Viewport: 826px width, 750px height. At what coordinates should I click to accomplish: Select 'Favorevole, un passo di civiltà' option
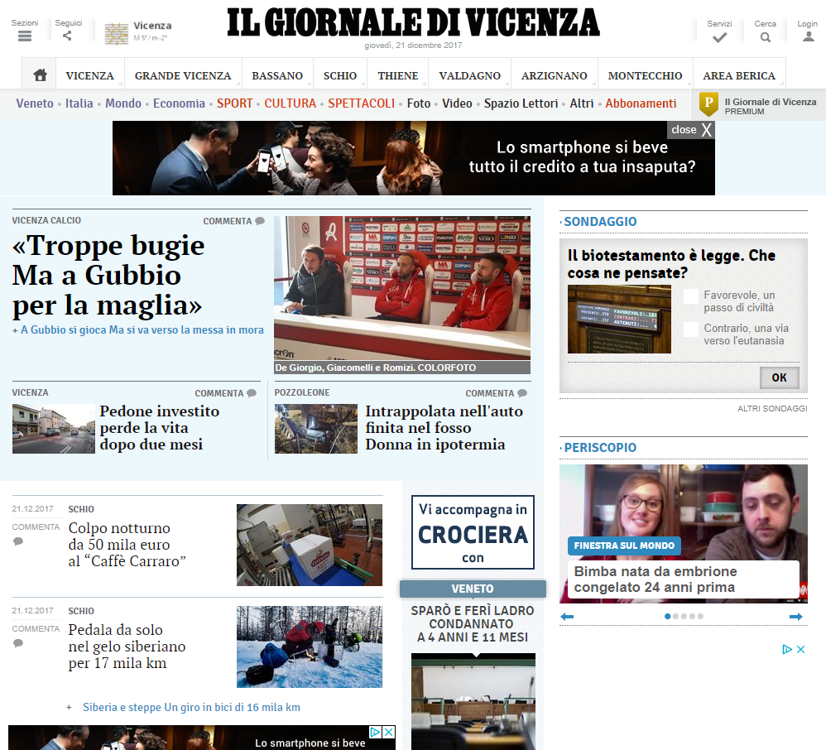pos(690,296)
